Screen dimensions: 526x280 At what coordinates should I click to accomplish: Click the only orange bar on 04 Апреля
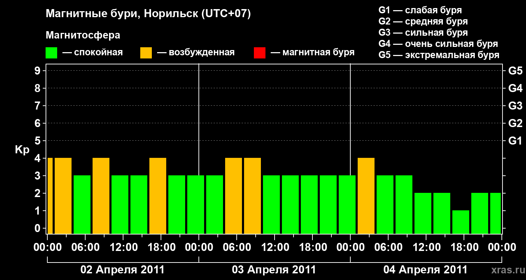(366, 196)
